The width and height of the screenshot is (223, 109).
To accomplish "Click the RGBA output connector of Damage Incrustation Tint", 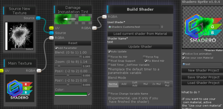I will coord(94,28).
